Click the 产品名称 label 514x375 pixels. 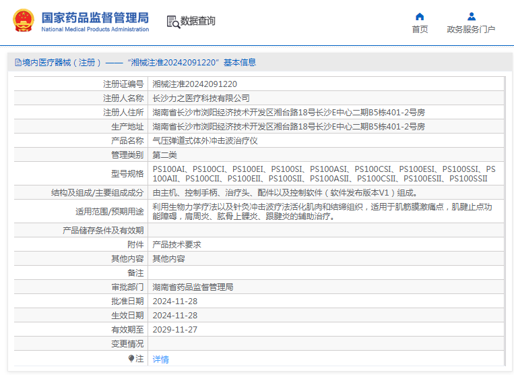point(127,141)
